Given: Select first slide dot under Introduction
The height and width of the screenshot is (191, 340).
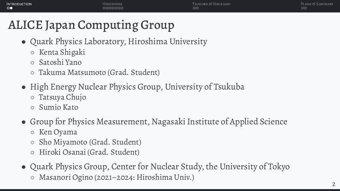Looking at the screenshot, I should (x=8, y=8).
